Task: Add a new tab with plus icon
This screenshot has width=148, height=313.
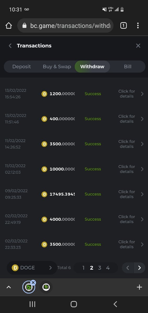Action: [x=139, y=287]
